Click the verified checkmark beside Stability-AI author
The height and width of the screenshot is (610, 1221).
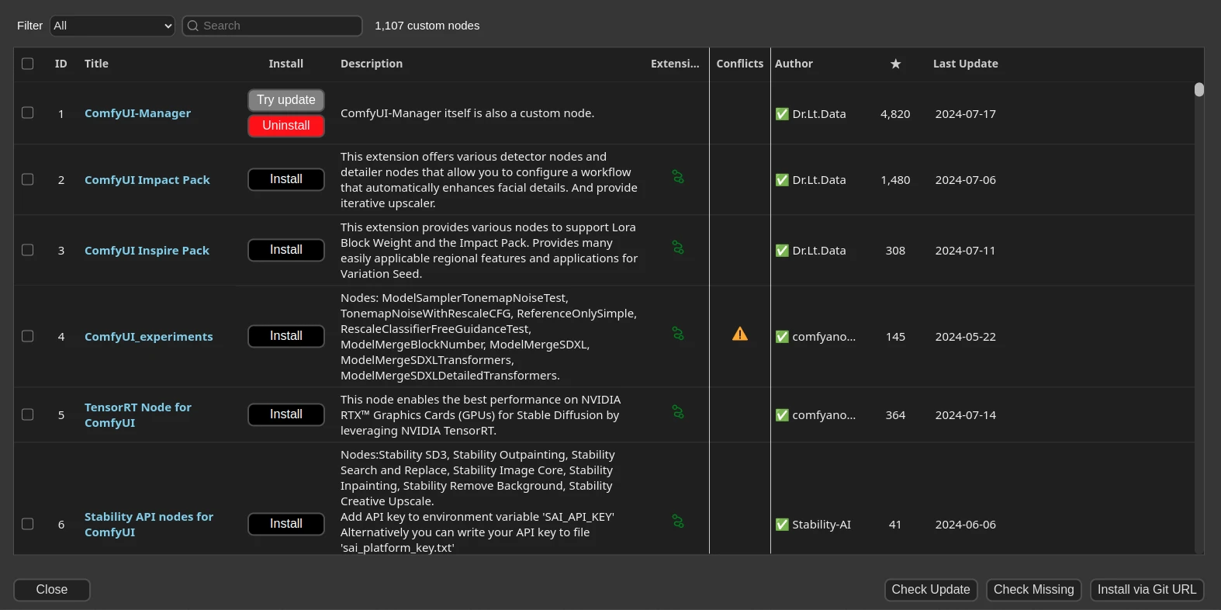pyautogui.click(x=782, y=525)
